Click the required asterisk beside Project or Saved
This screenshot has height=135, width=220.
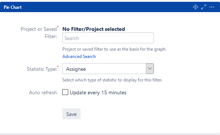pos(58,27)
